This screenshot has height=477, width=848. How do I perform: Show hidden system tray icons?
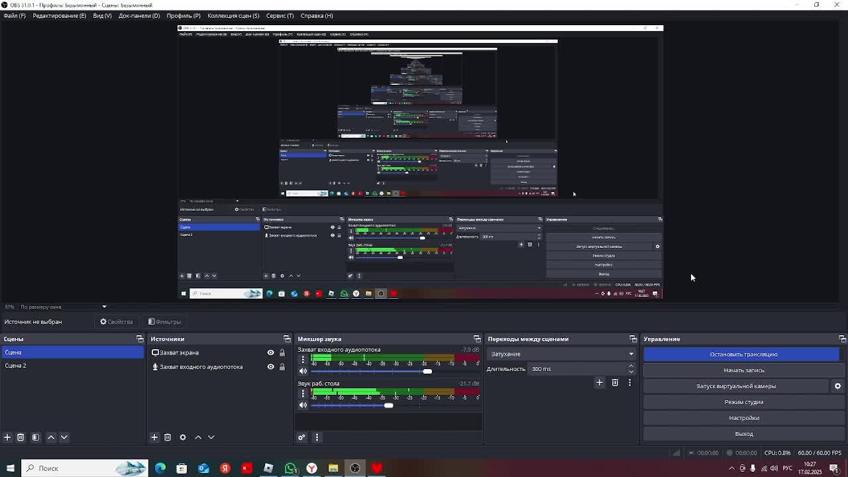point(731,468)
